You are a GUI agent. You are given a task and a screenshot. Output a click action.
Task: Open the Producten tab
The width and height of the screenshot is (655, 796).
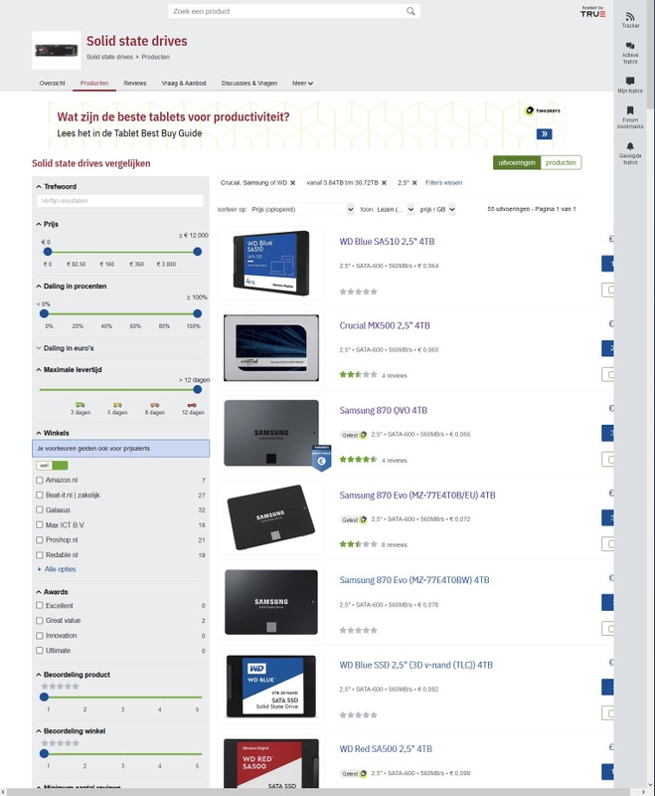[x=94, y=84]
